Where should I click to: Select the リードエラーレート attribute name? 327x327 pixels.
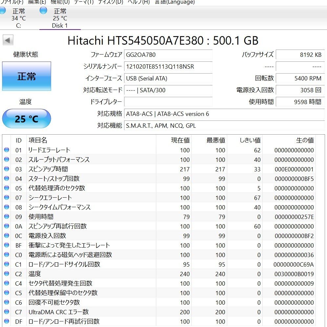click(x=49, y=150)
